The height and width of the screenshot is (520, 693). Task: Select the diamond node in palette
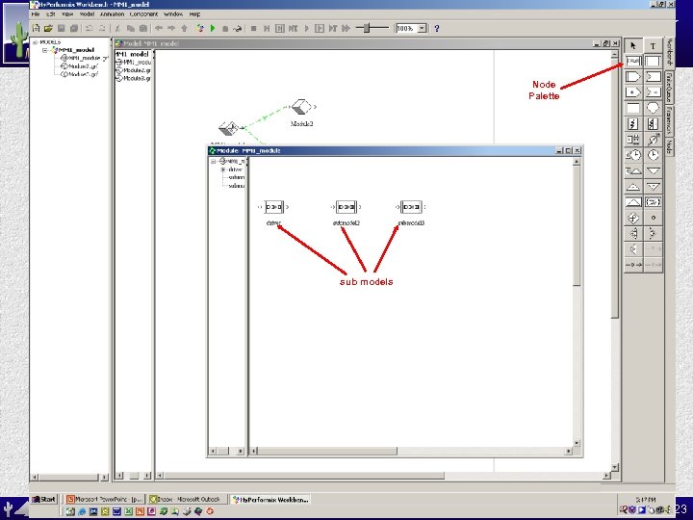click(633, 218)
